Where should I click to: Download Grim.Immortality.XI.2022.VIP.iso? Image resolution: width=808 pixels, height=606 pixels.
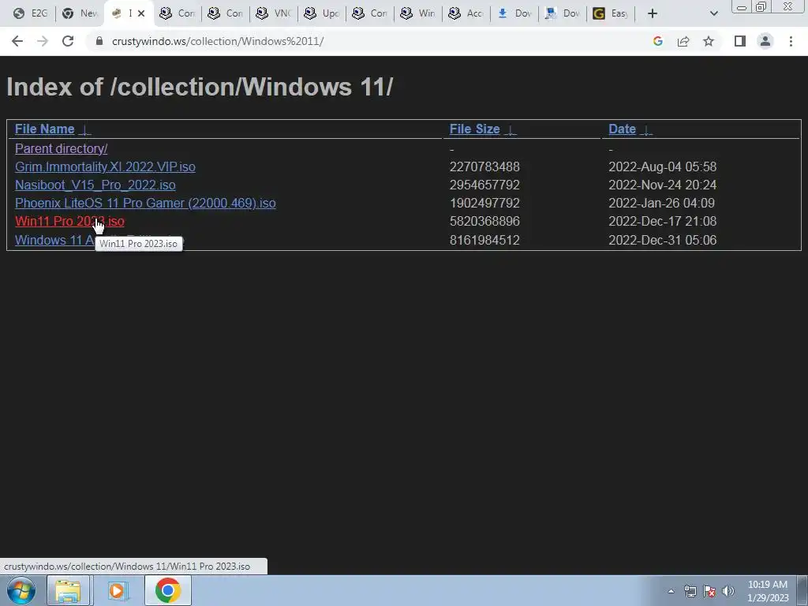pos(105,166)
